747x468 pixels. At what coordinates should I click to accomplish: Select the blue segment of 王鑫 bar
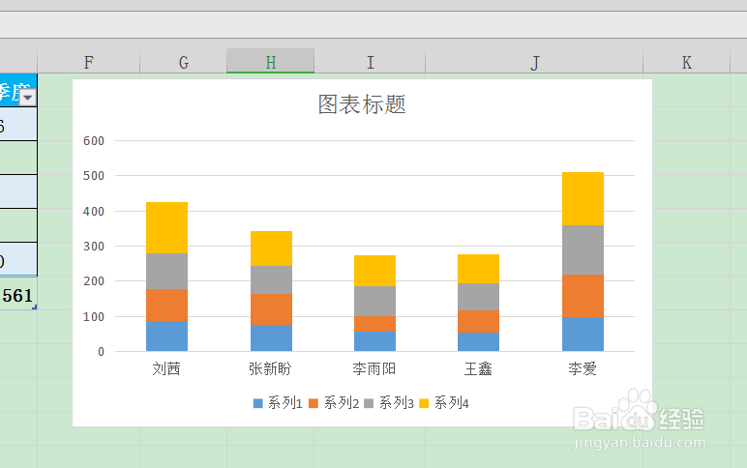pyautogui.click(x=478, y=342)
